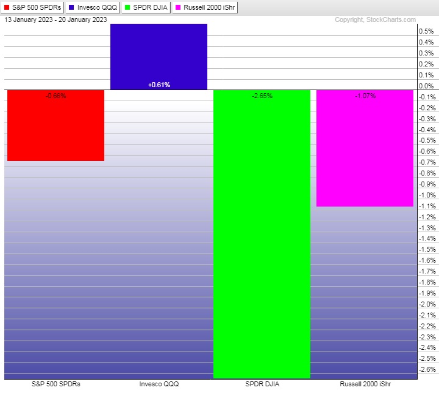Click the -2.0% y-axis tick label
Viewport: 439px width, 393px height.
click(427, 304)
